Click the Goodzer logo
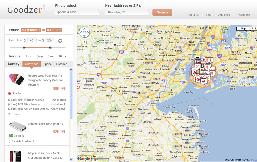Viewport: 257px width, 162px height. tap(26, 9)
